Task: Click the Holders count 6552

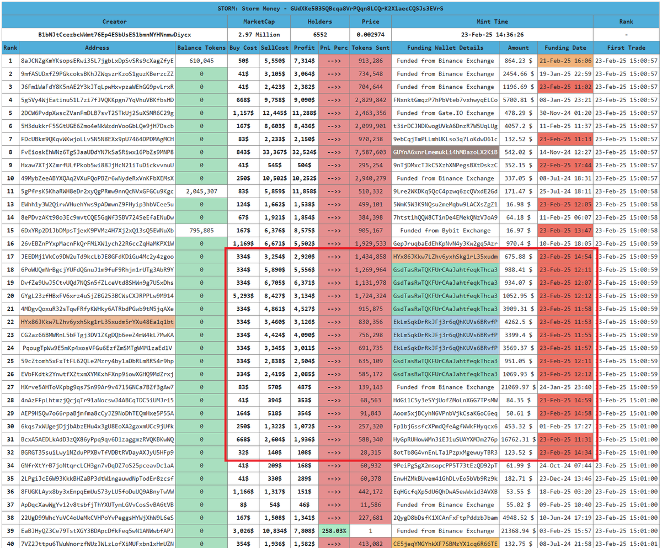Action: point(321,35)
